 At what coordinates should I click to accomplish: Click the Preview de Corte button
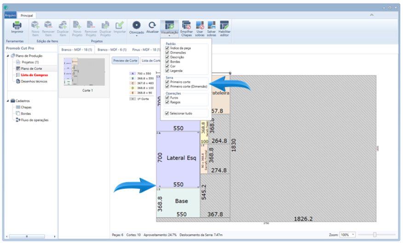coord(126,61)
